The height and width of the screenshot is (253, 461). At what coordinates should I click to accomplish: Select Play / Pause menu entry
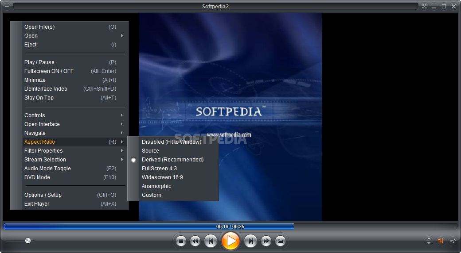click(x=75, y=62)
